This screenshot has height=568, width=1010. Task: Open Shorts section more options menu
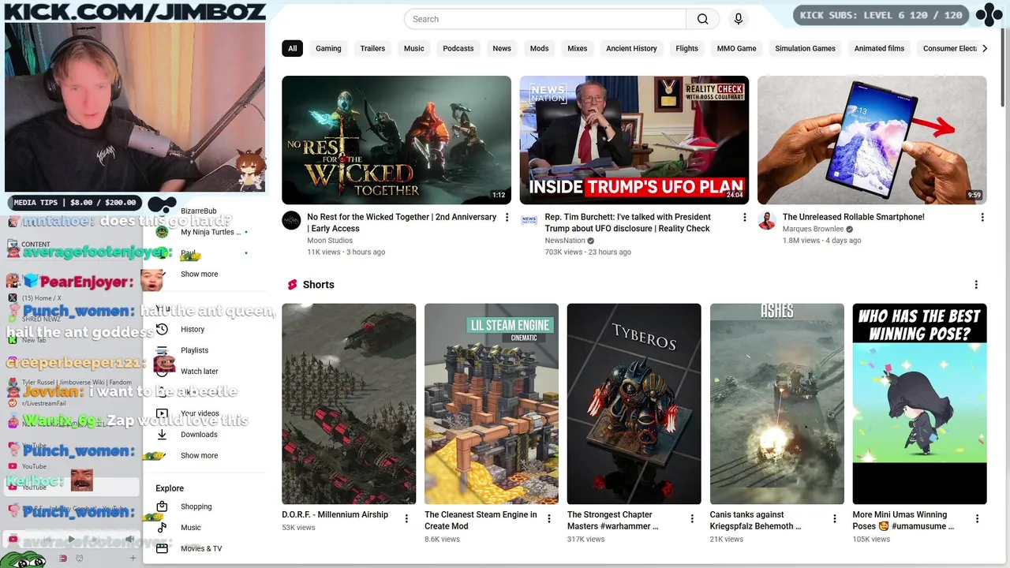976,285
